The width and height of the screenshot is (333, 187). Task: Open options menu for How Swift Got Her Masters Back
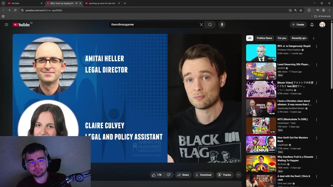[316, 138]
